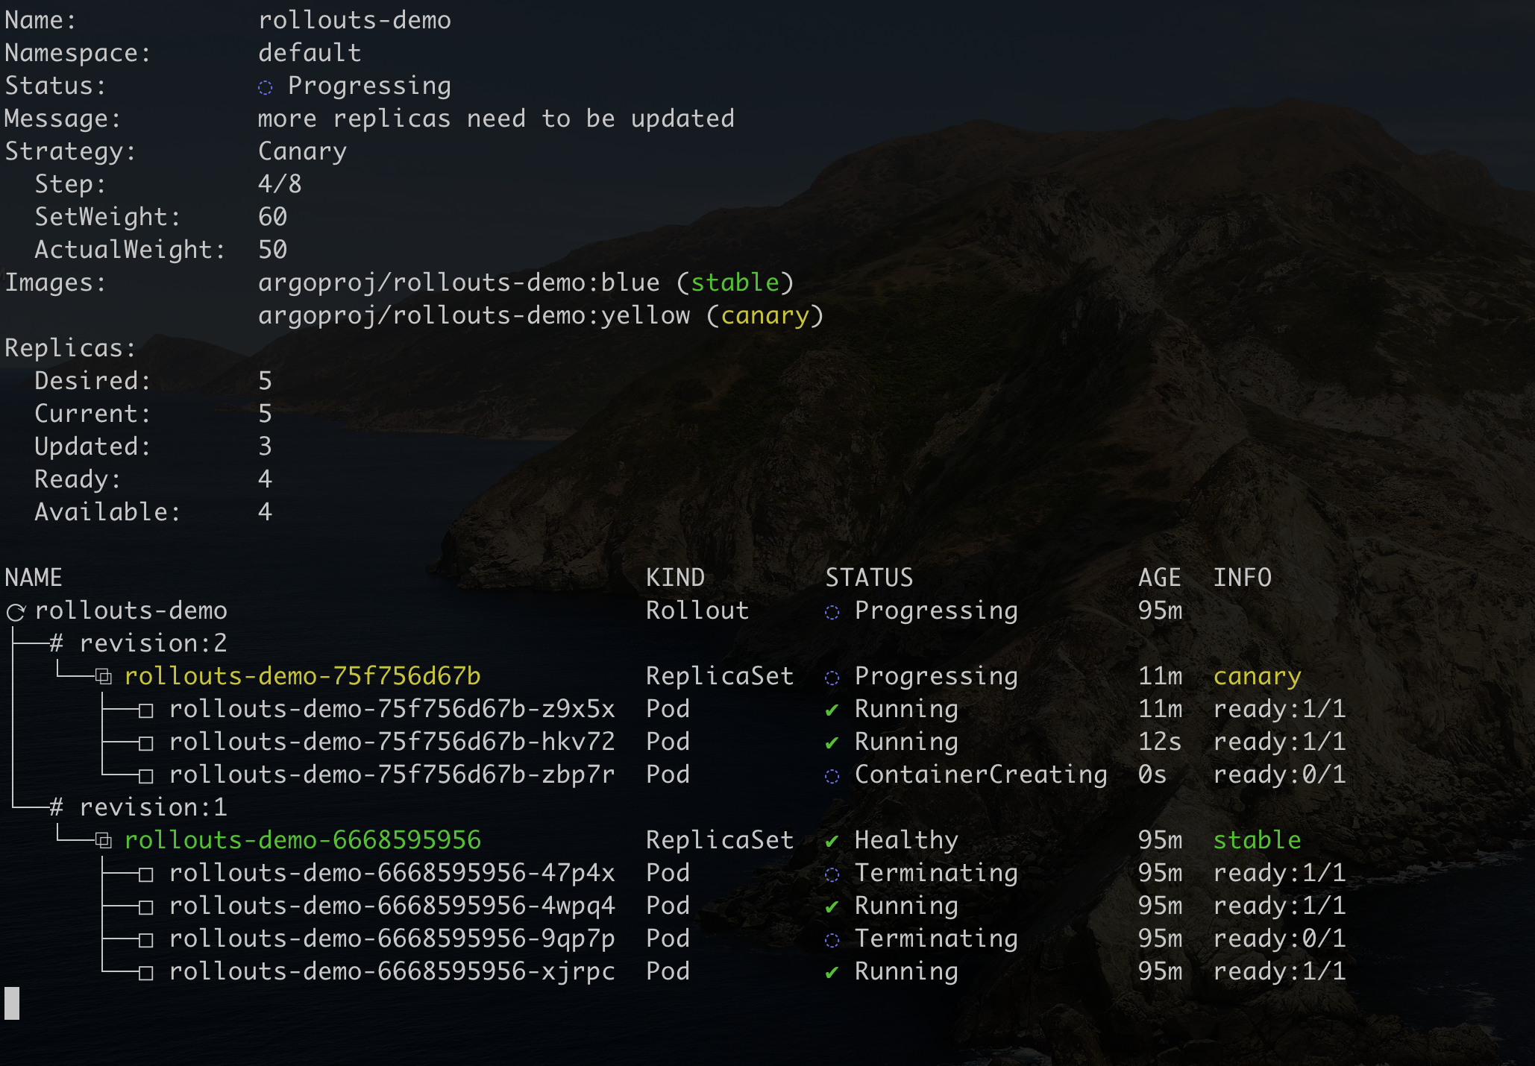Click the green stable label in INFO column
The height and width of the screenshot is (1066, 1535).
click(x=1257, y=840)
